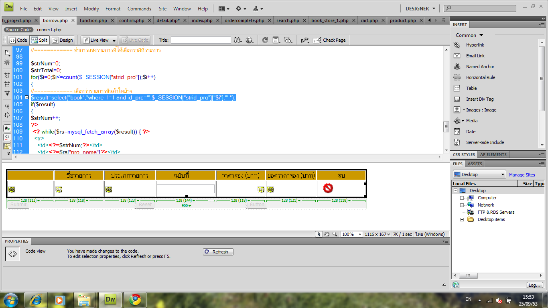Expand the Network node in Files tree
Viewport: 548px width, 308px height.
pos(462,205)
